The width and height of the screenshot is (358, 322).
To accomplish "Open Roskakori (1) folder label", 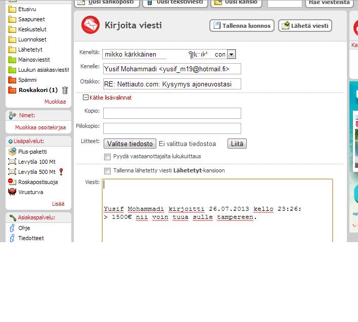I will pyautogui.click(x=38, y=90).
